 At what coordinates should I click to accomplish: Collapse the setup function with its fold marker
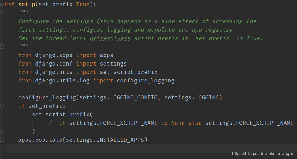coord(2,5)
